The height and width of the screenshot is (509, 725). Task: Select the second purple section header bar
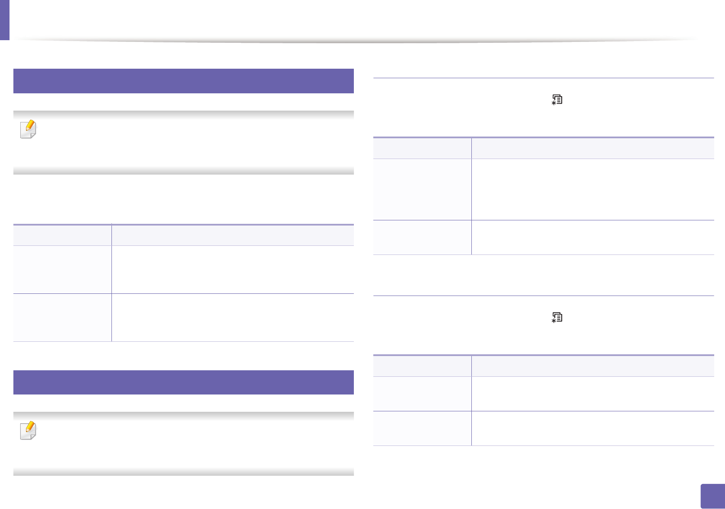184,382
